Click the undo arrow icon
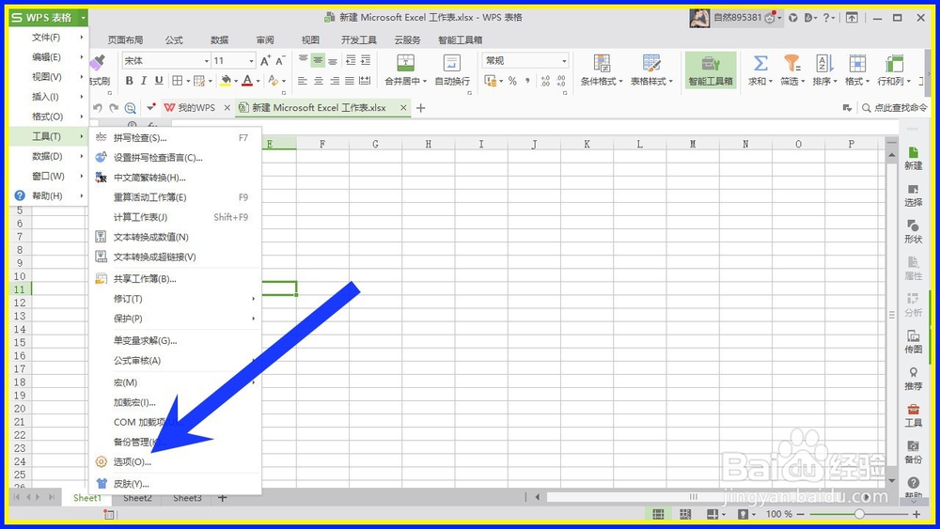This screenshot has height=529, width=940. [98, 108]
